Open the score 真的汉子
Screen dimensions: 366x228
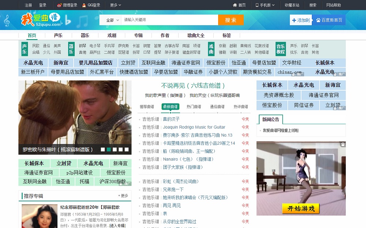(x=171, y=119)
